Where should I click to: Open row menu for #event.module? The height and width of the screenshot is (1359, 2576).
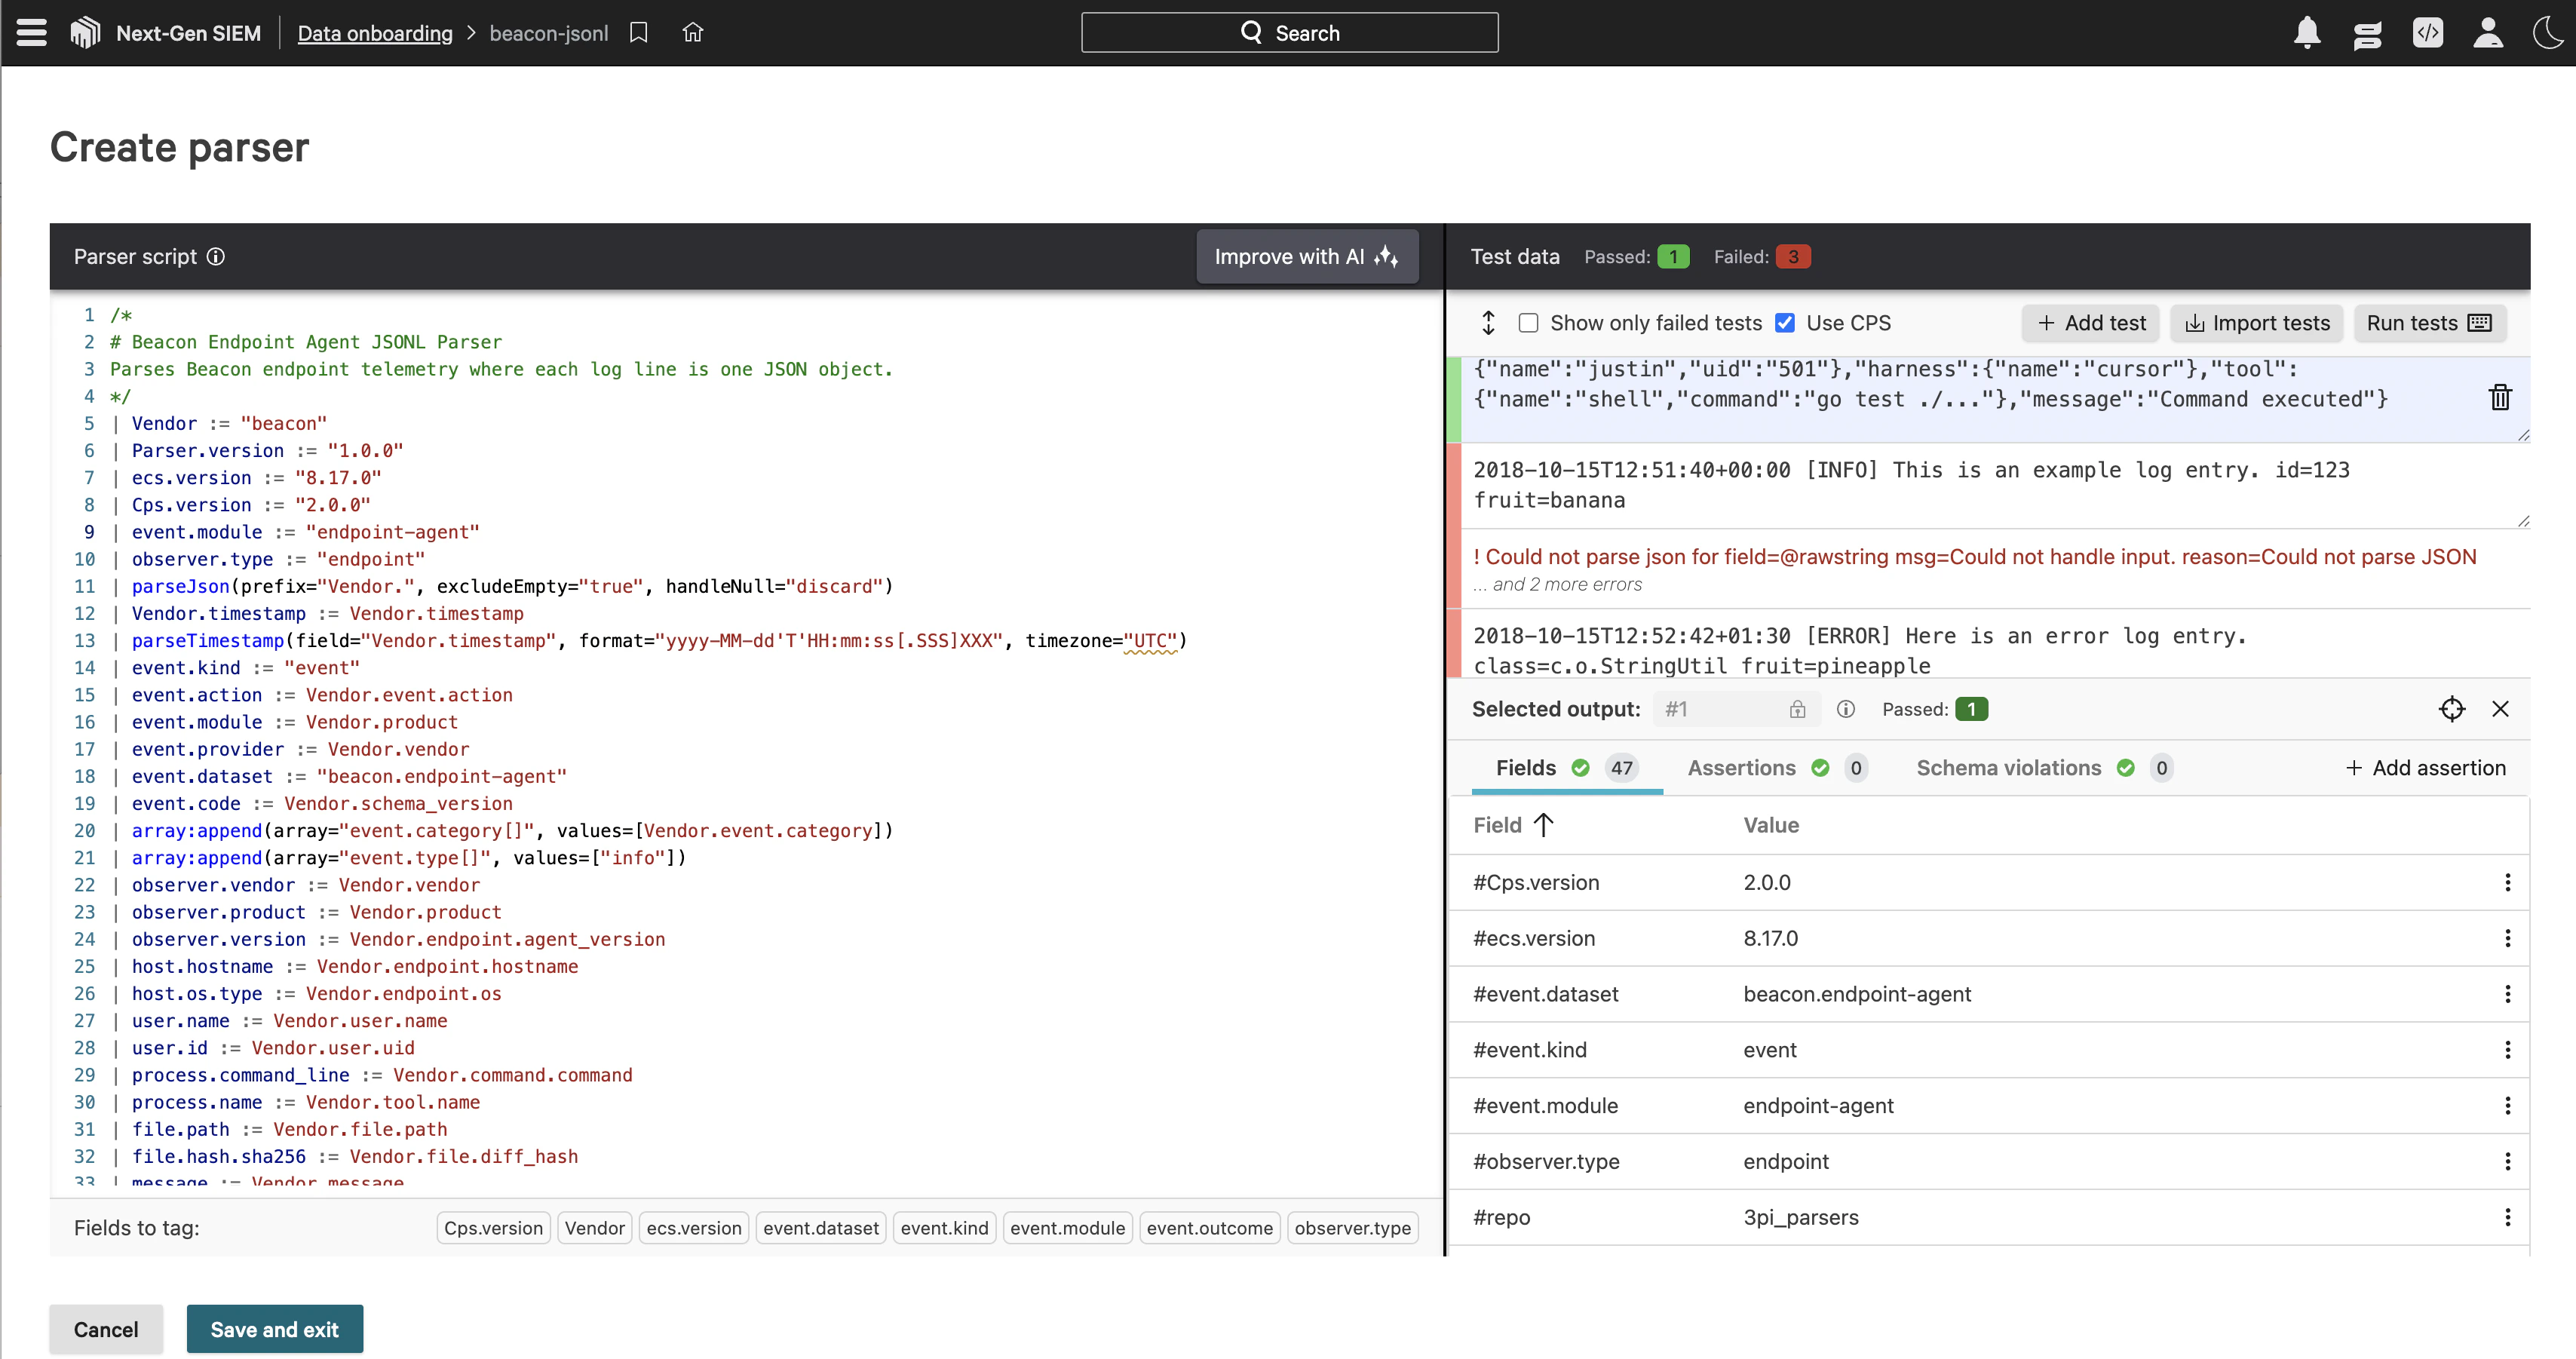(2508, 1106)
